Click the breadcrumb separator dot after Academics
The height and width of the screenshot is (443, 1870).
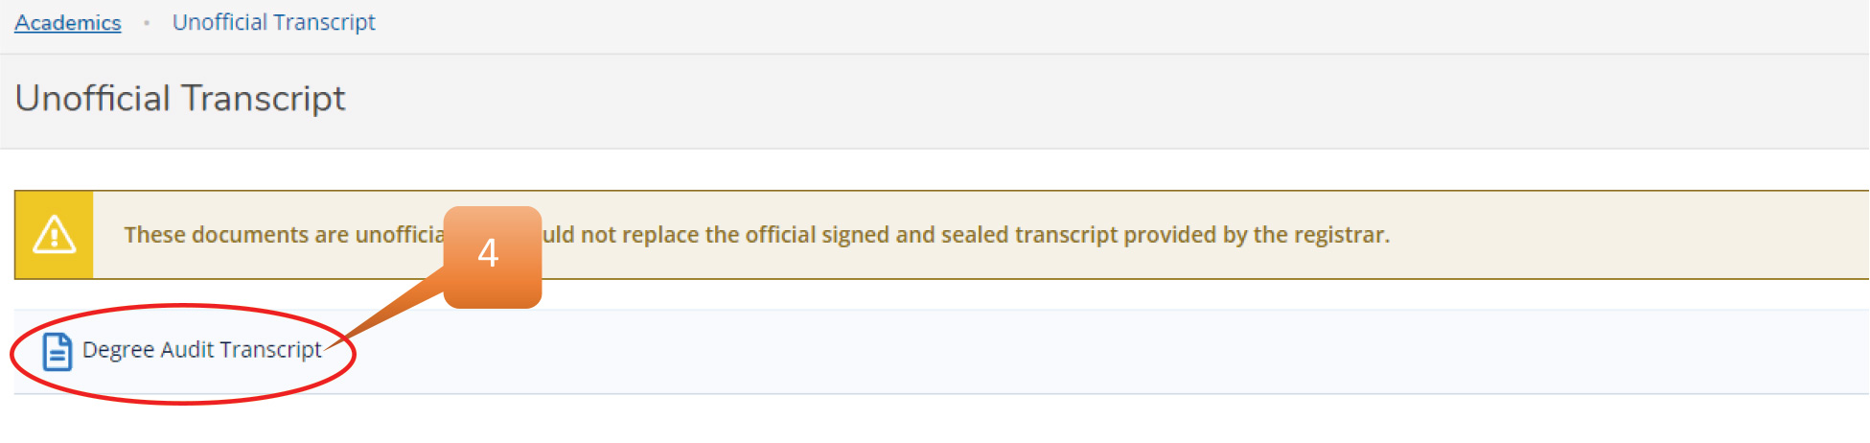pyautogui.click(x=147, y=23)
